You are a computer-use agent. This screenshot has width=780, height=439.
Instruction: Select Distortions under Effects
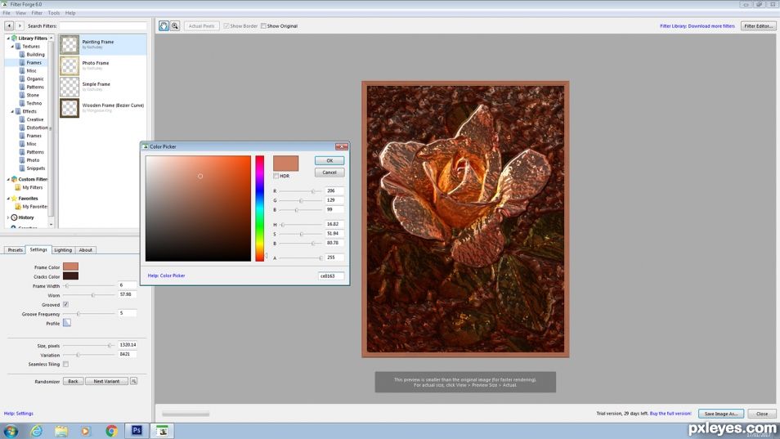click(38, 128)
